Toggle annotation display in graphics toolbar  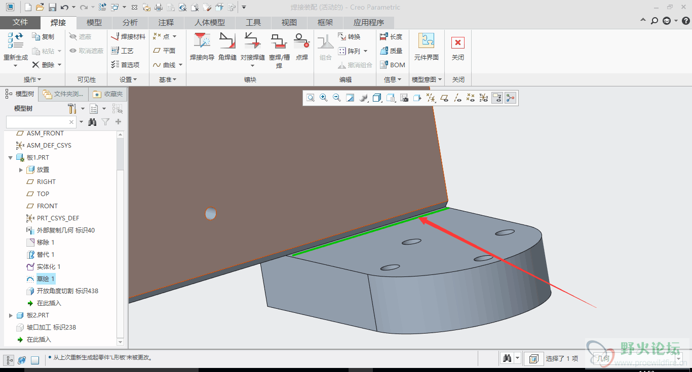click(497, 98)
